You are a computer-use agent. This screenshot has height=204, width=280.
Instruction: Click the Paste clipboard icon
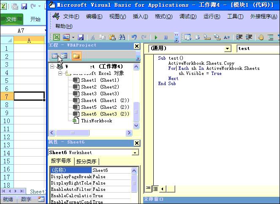[x=112, y=37]
